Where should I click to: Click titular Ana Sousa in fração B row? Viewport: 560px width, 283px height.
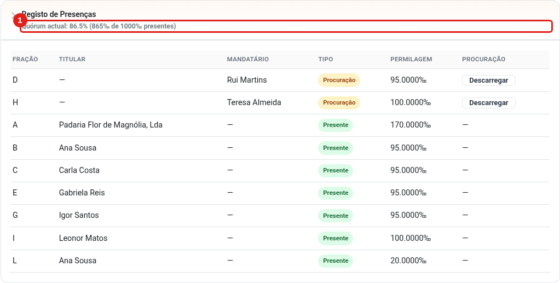pyautogui.click(x=78, y=148)
